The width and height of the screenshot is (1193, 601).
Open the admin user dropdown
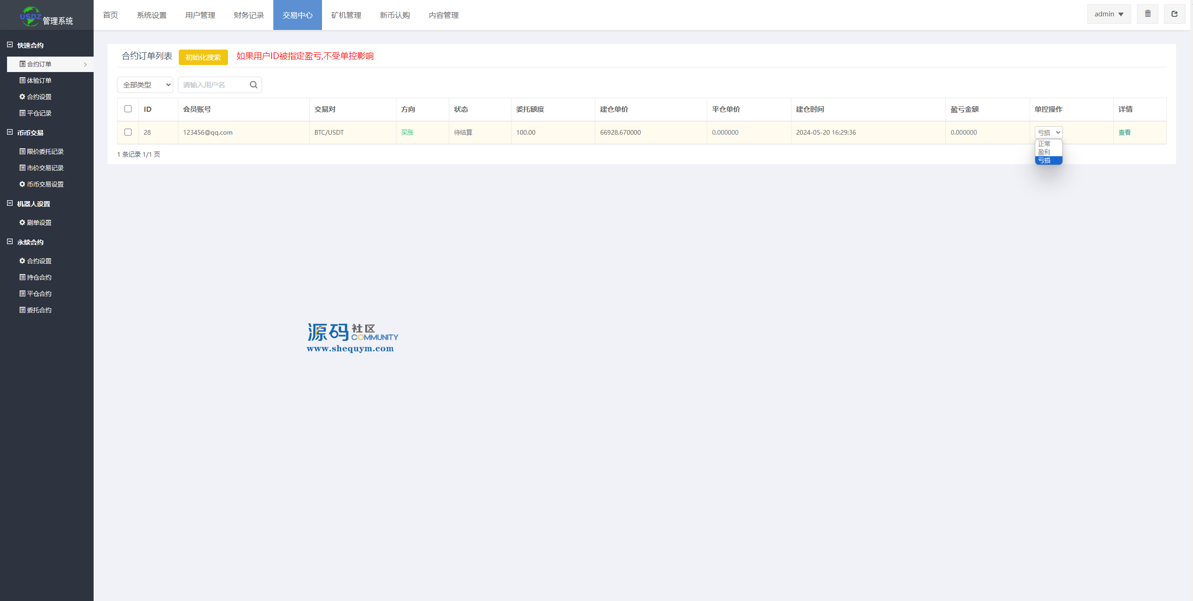(1109, 14)
